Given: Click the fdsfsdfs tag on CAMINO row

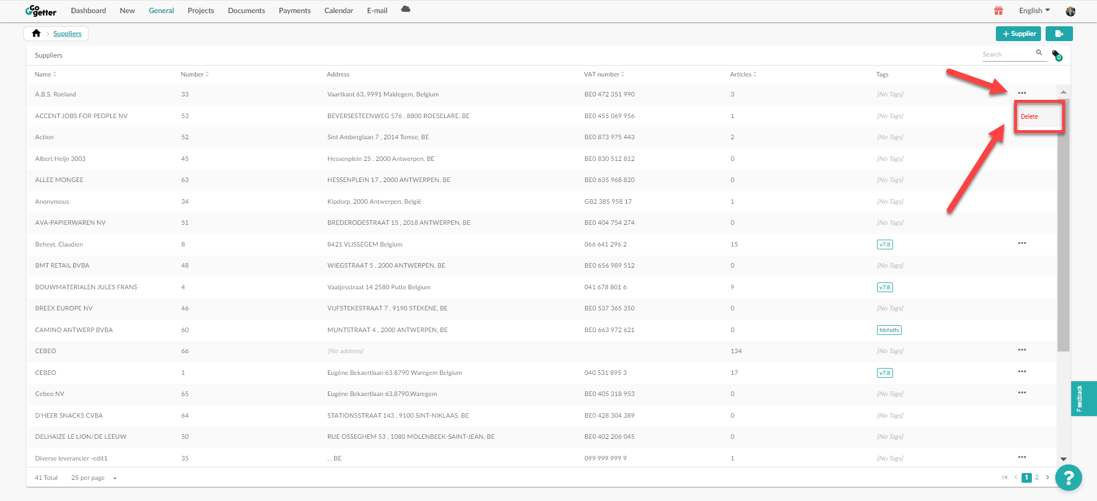Looking at the screenshot, I should (889, 330).
